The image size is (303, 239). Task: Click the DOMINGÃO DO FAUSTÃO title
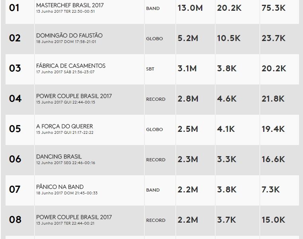69,35
